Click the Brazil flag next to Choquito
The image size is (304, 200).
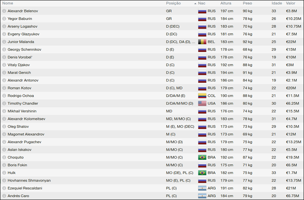pos(202,157)
